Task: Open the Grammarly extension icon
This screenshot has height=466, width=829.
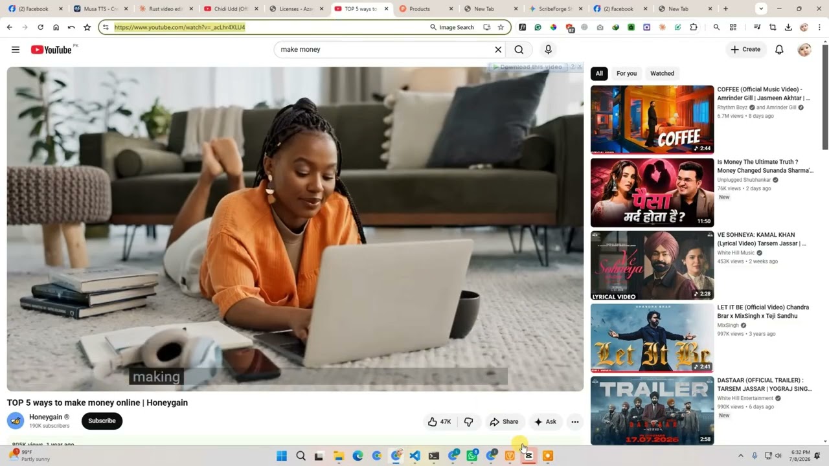Action: 538,27
